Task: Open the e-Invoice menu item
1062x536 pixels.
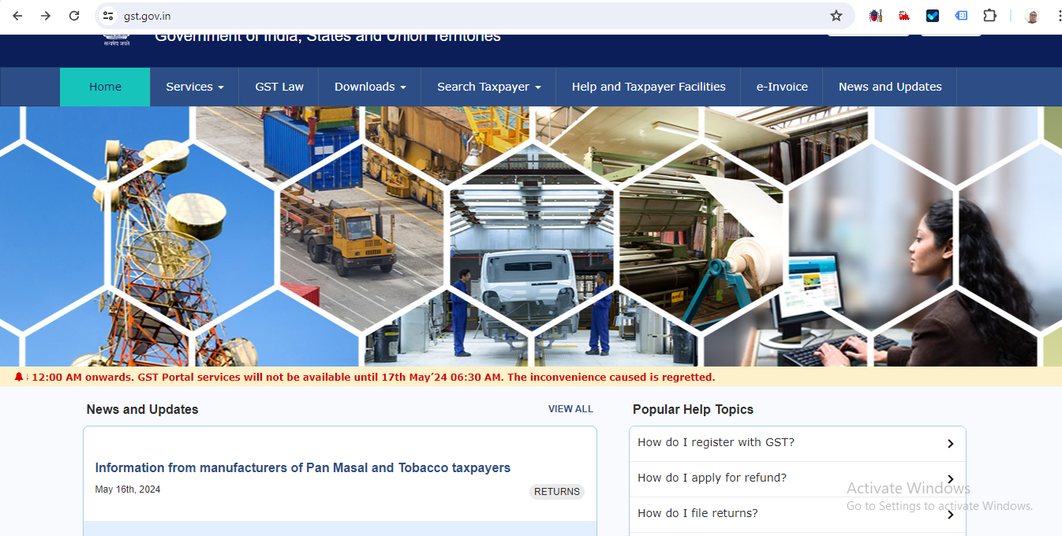Action: pyautogui.click(x=782, y=87)
